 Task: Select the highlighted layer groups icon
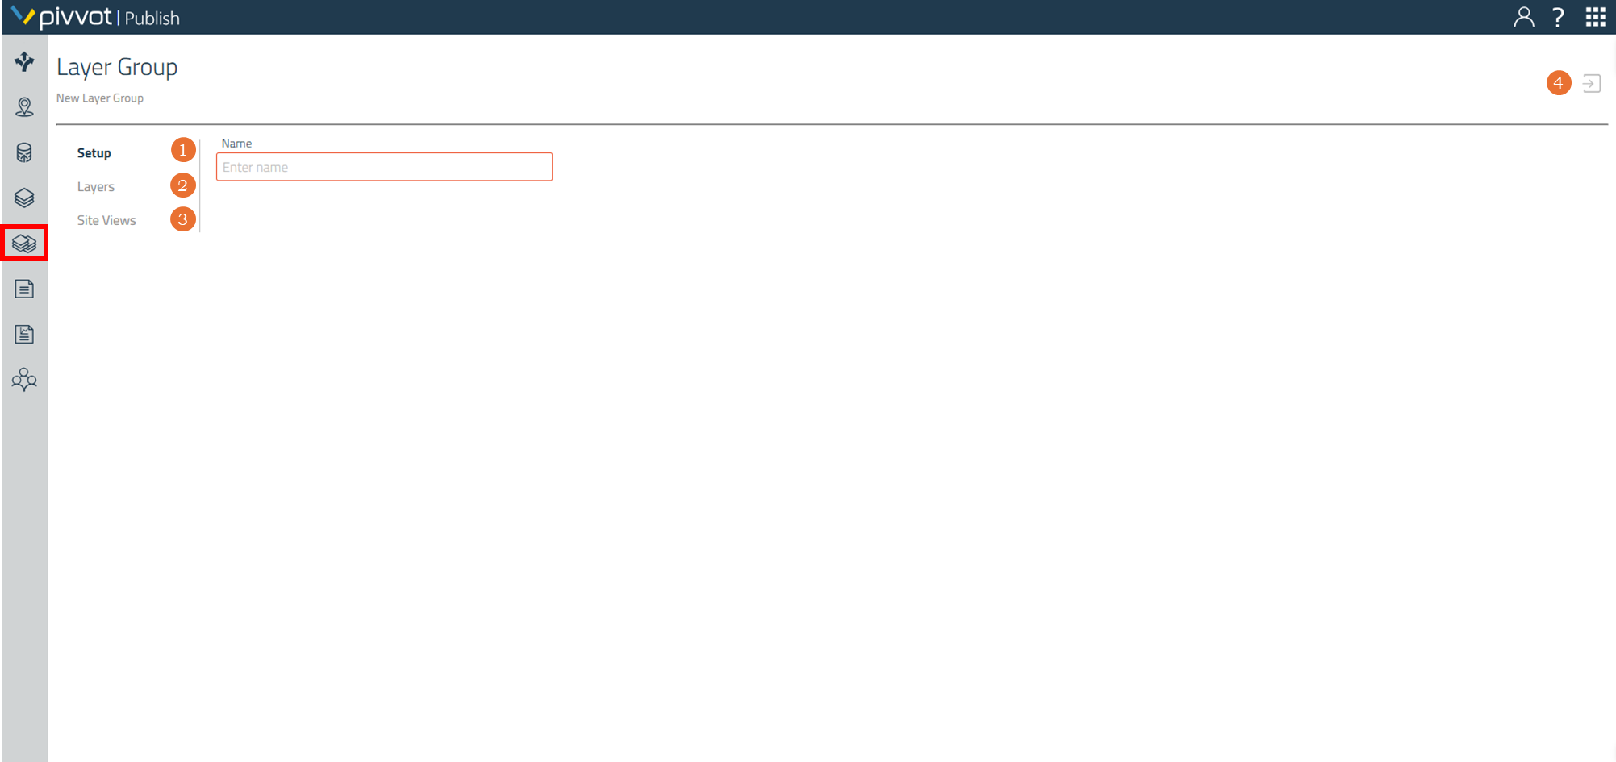point(24,243)
